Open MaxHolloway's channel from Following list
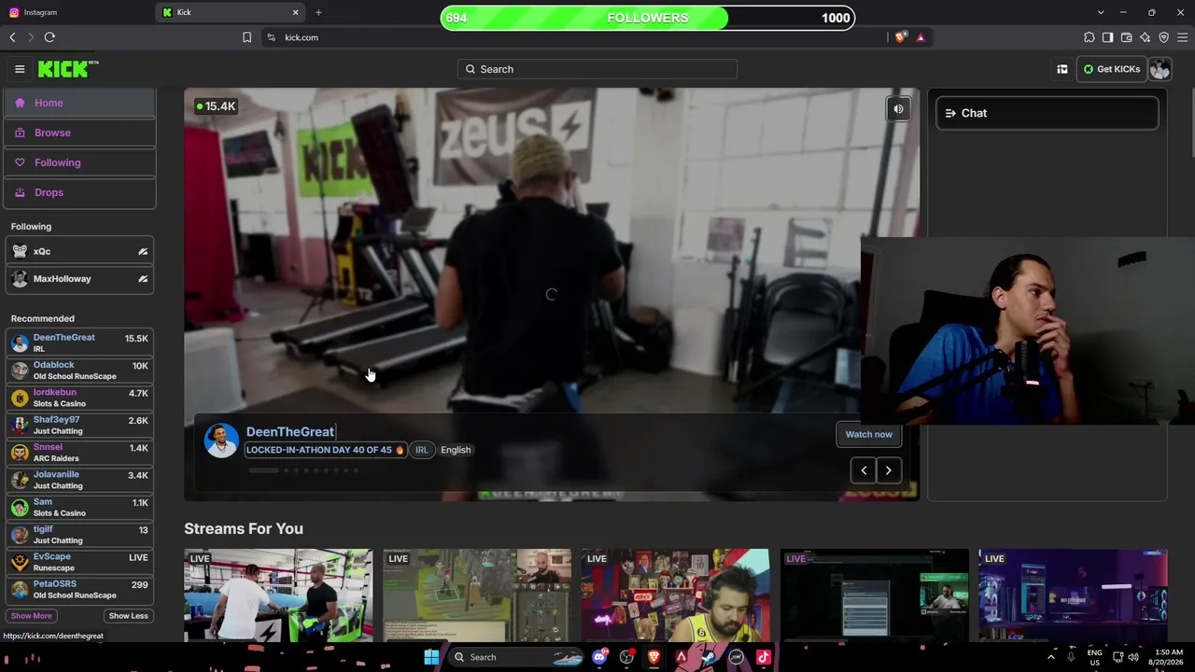The width and height of the screenshot is (1195, 672). (80, 279)
